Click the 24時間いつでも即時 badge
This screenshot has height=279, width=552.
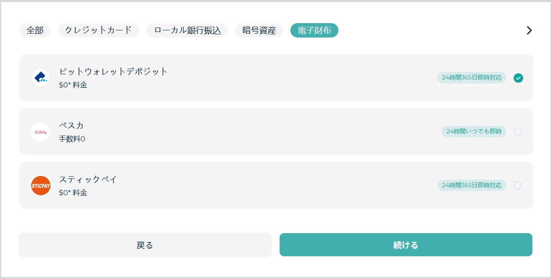[x=474, y=131]
